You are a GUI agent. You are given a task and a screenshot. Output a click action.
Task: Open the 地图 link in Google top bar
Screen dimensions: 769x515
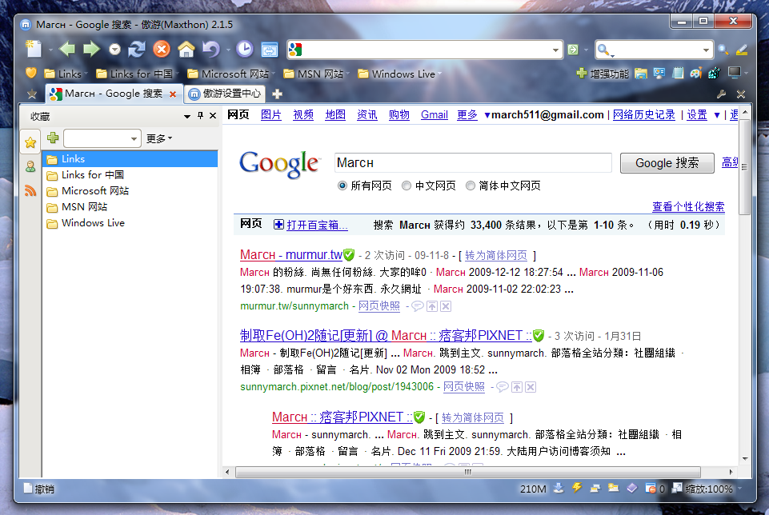click(x=335, y=114)
